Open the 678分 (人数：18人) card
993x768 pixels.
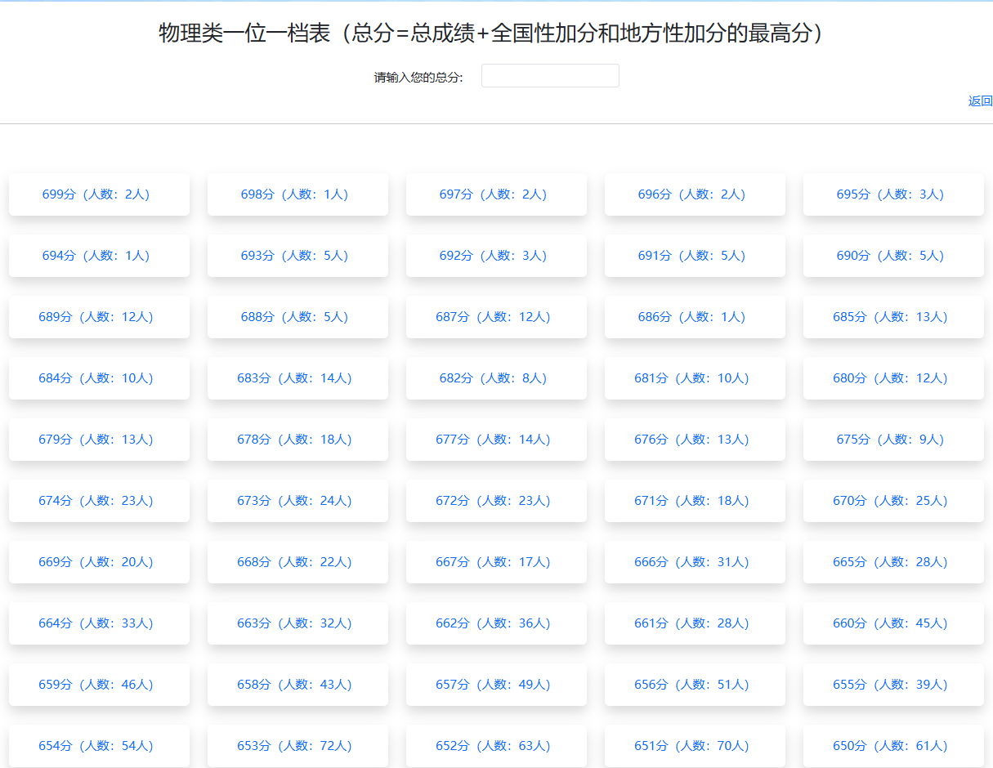pos(297,440)
